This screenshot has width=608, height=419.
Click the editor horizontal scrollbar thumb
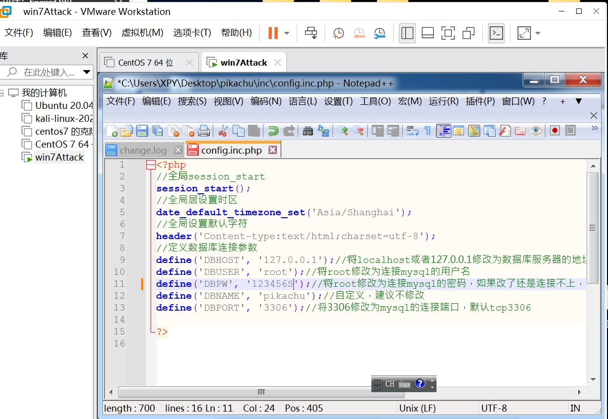(261, 392)
